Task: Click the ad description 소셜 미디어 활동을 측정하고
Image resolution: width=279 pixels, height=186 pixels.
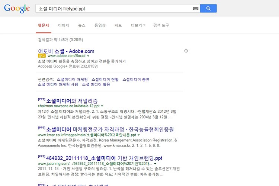Action: (x=82, y=61)
